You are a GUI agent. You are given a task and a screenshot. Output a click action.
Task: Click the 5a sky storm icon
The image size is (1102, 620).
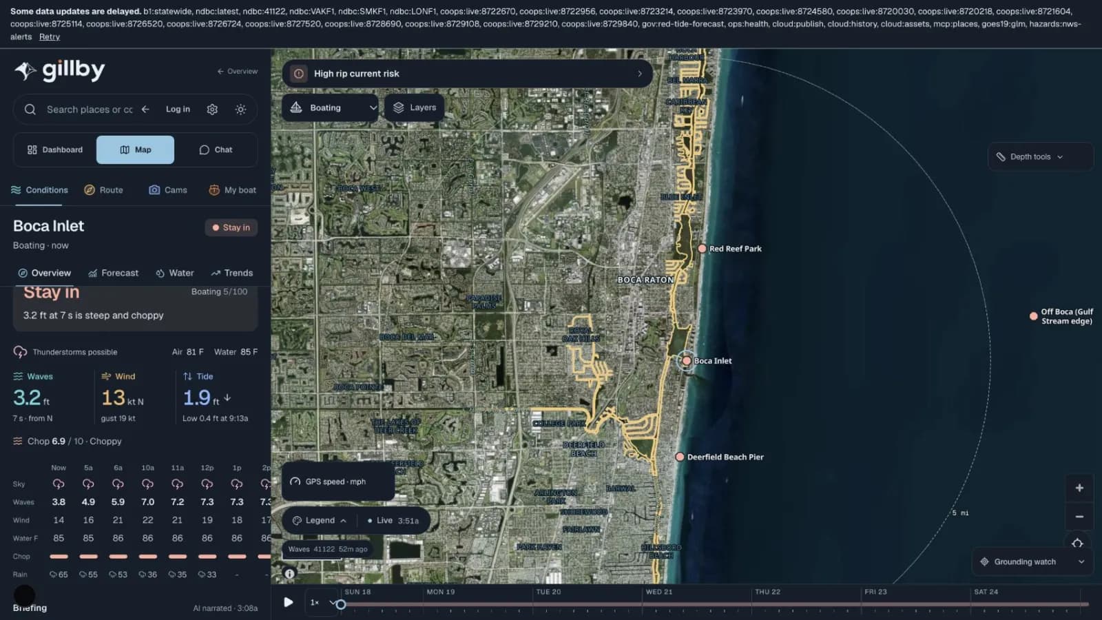tap(88, 484)
